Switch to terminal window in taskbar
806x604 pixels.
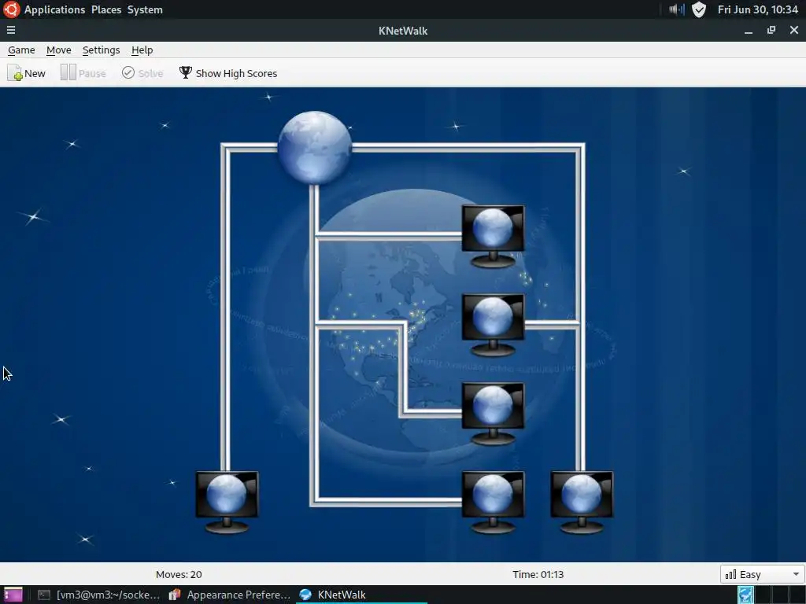click(98, 595)
